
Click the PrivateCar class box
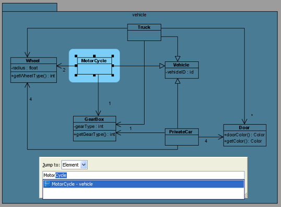tap(182, 137)
